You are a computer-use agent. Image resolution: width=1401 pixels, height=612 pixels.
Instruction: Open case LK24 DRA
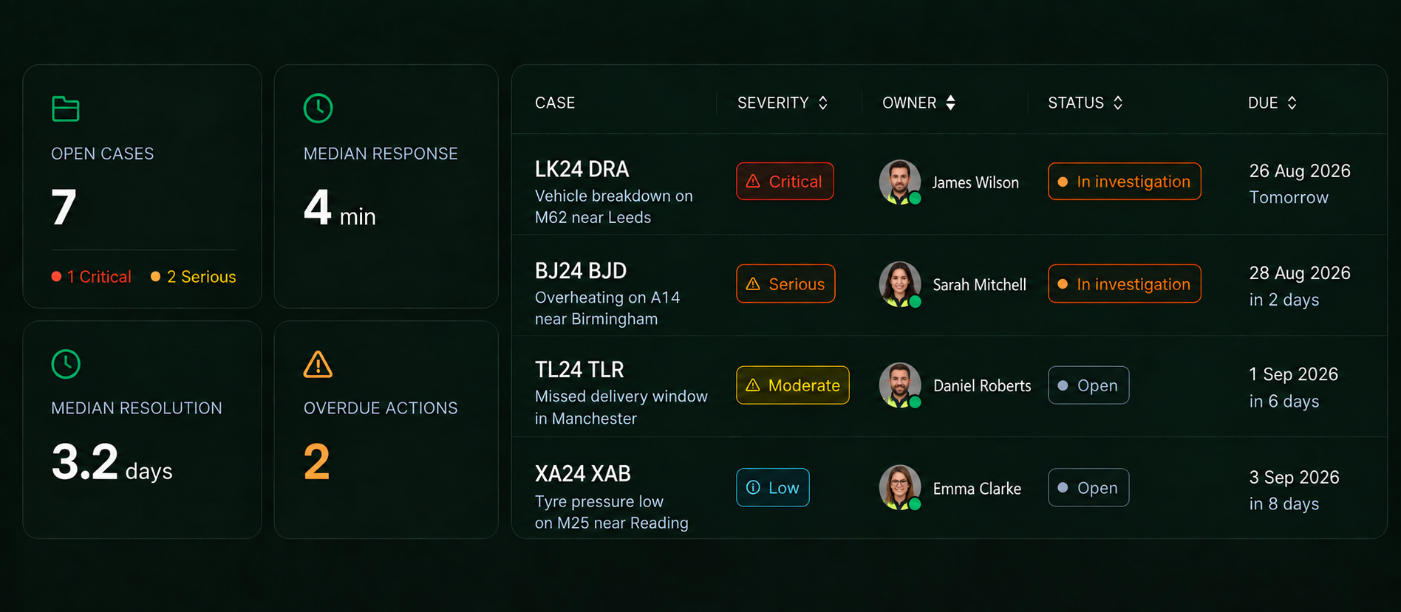click(582, 169)
